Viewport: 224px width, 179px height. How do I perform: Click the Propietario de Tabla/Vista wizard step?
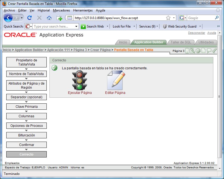(26, 62)
